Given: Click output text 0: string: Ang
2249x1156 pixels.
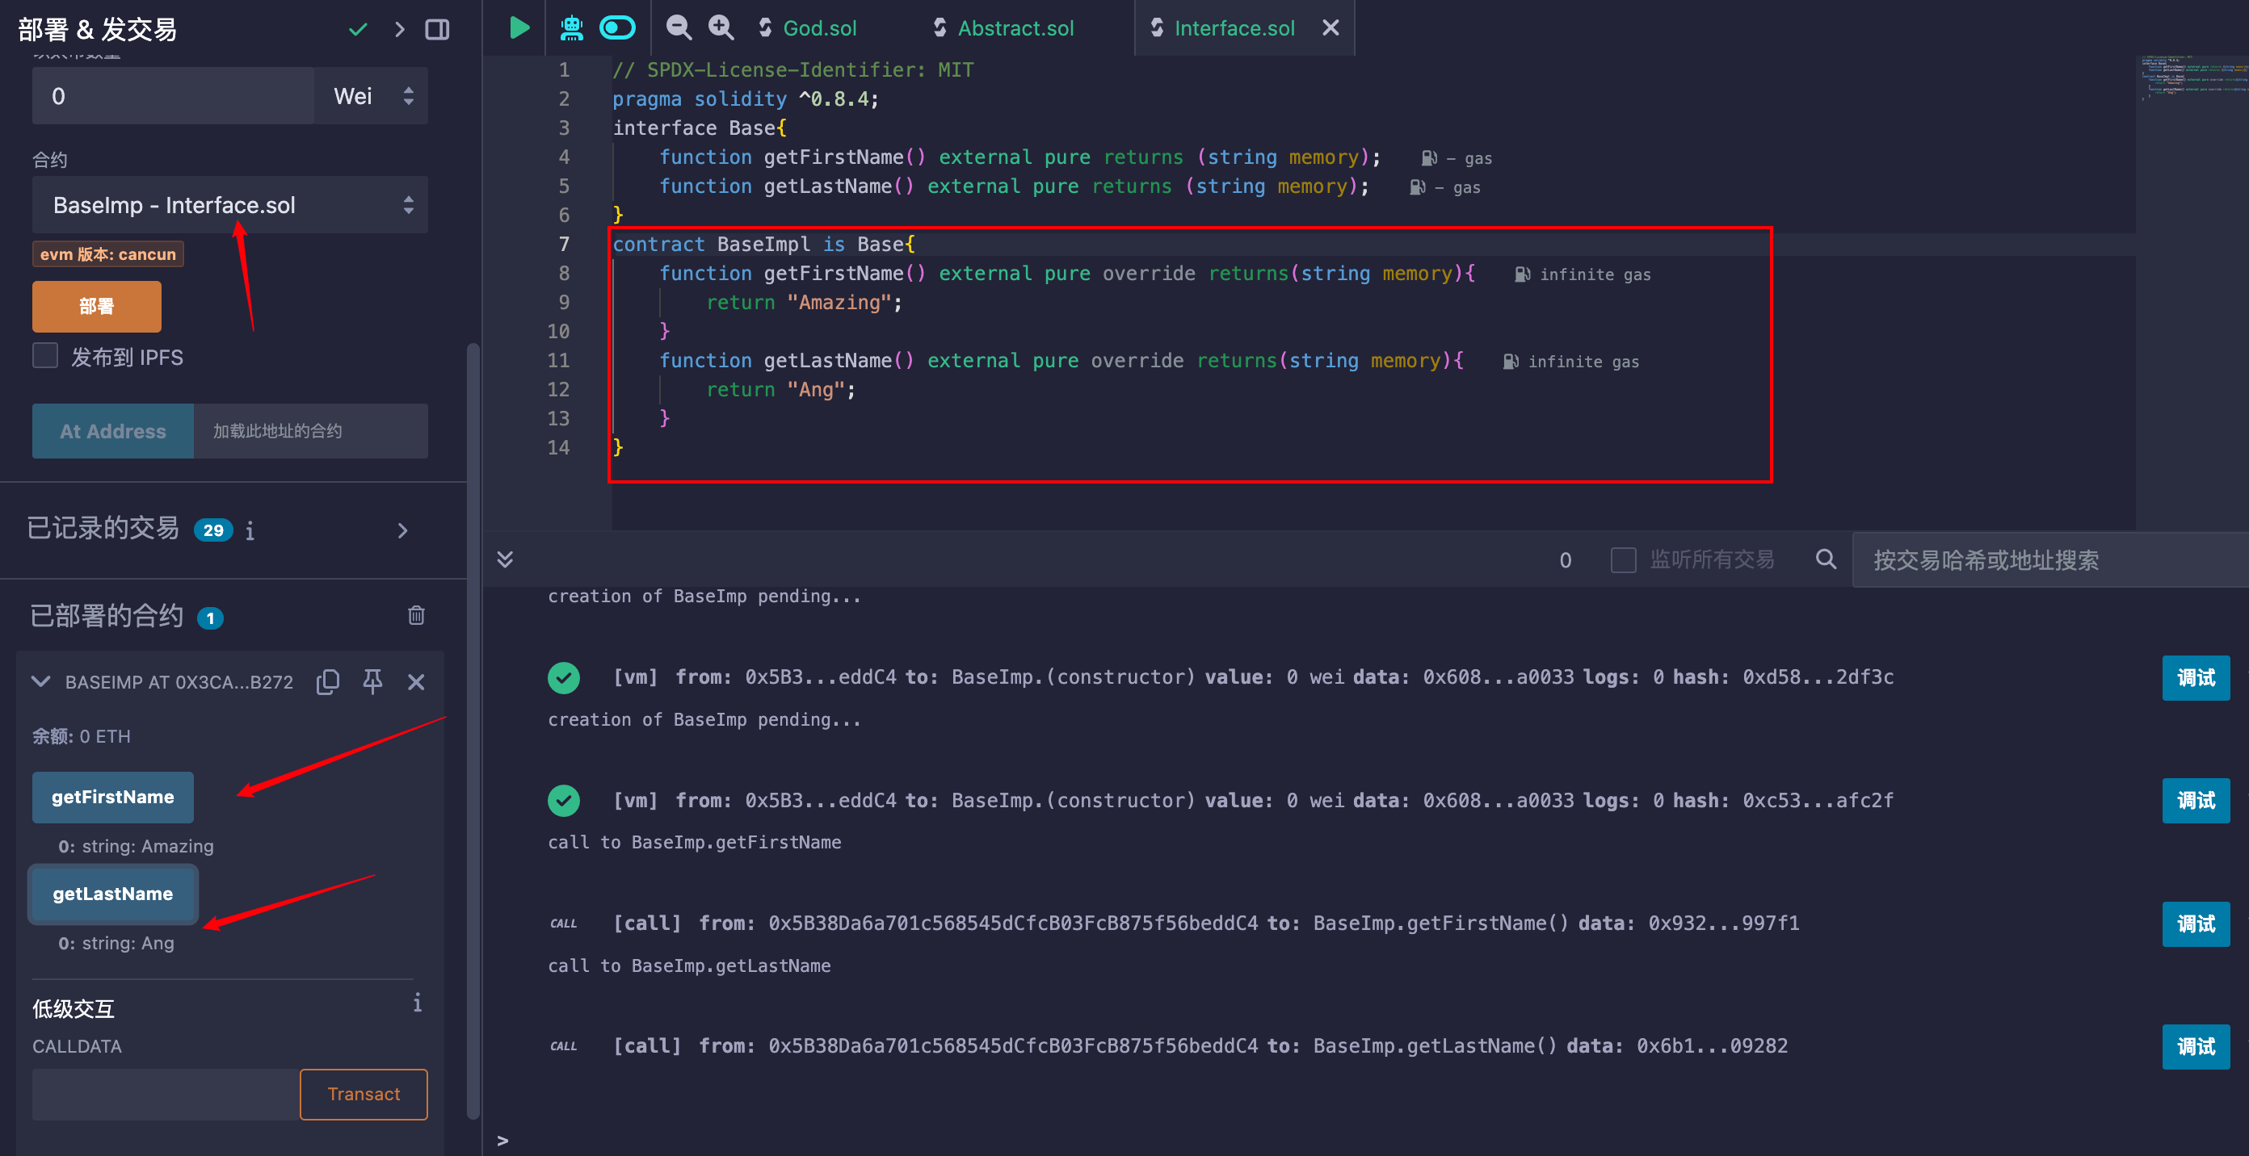Looking at the screenshot, I should point(116,943).
